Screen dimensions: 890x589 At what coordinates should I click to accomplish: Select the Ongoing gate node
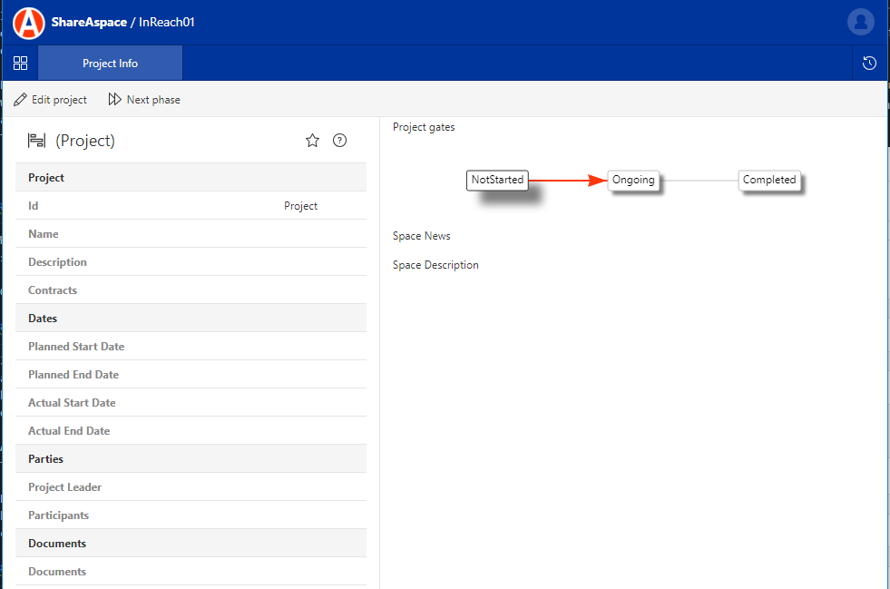point(633,180)
